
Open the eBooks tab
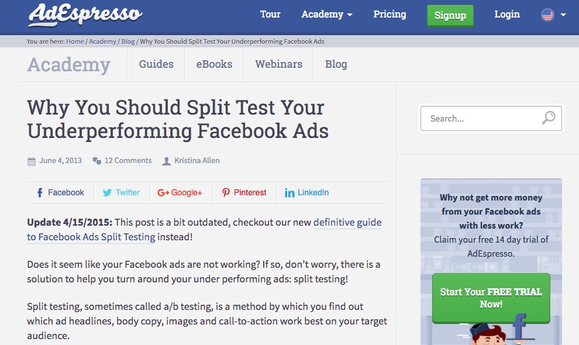[x=214, y=64]
